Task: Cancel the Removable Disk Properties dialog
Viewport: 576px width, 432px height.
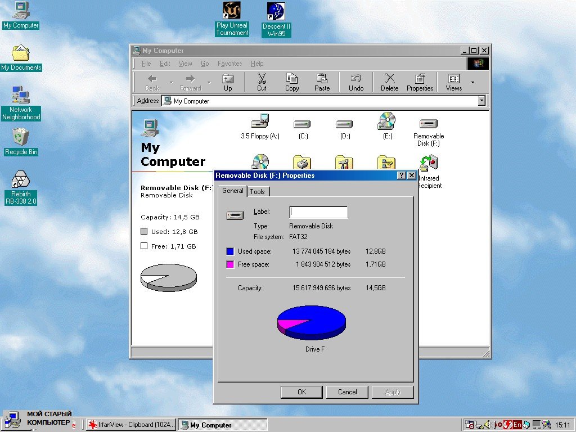Action: click(347, 392)
